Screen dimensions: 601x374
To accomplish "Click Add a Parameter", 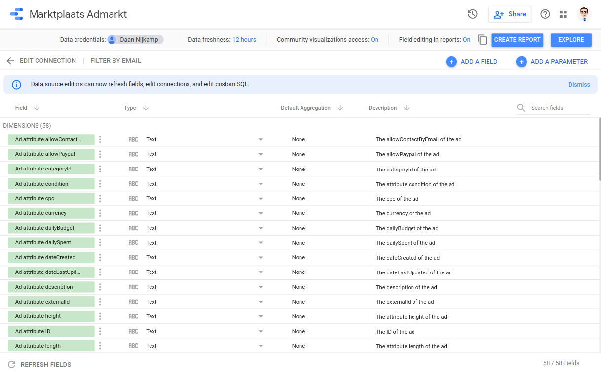I will click(x=552, y=62).
